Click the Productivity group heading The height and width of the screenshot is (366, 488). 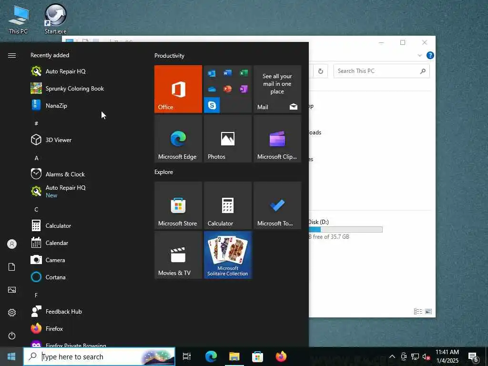click(x=169, y=56)
